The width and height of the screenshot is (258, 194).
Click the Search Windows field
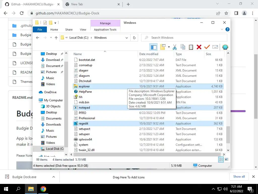click(x=184, y=38)
